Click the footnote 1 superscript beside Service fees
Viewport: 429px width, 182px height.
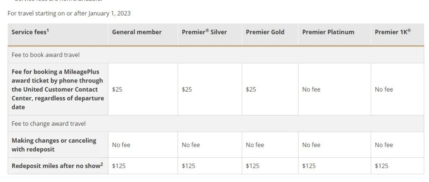click(47, 30)
